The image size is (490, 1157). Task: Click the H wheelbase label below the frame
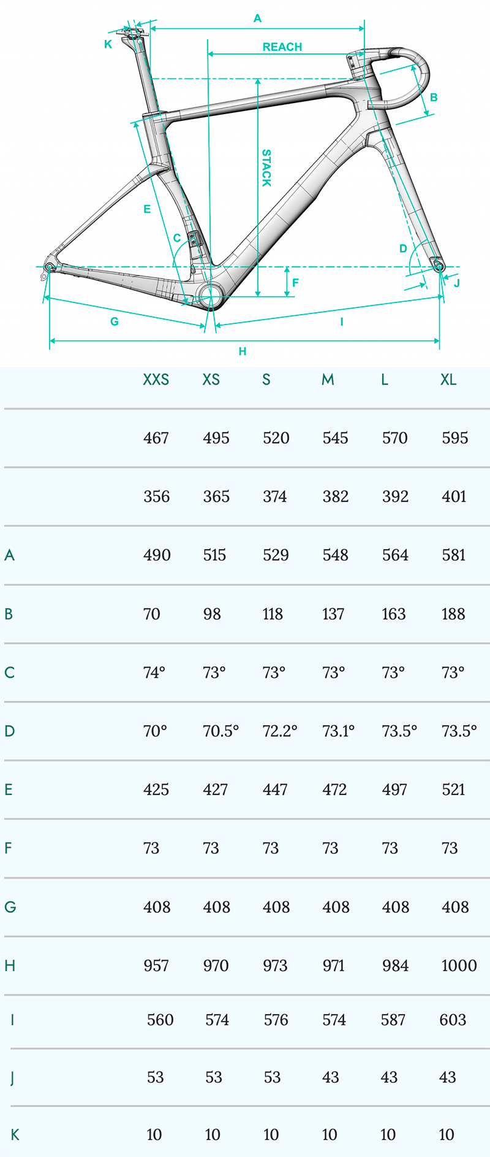tap(243, 352)
